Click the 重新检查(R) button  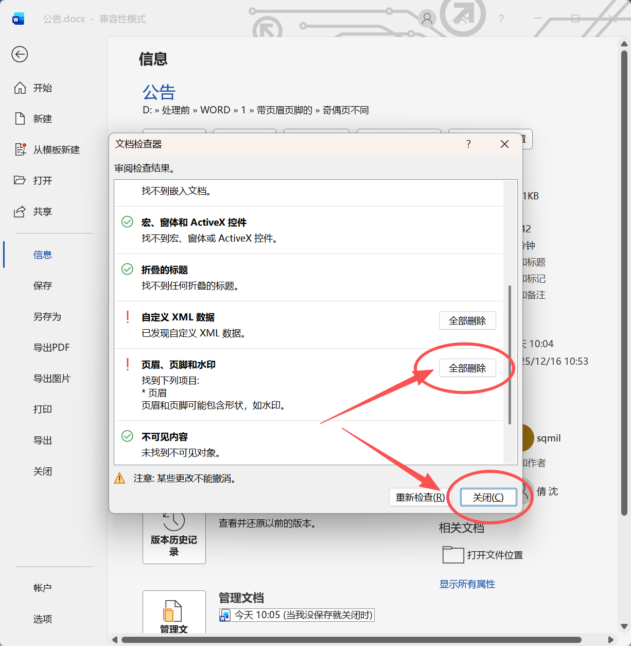420,497
